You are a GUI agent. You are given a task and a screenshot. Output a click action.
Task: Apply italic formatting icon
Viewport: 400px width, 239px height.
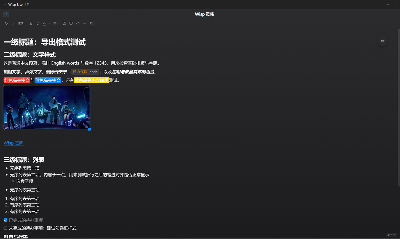pyautogui.click(x=38, y=23)
